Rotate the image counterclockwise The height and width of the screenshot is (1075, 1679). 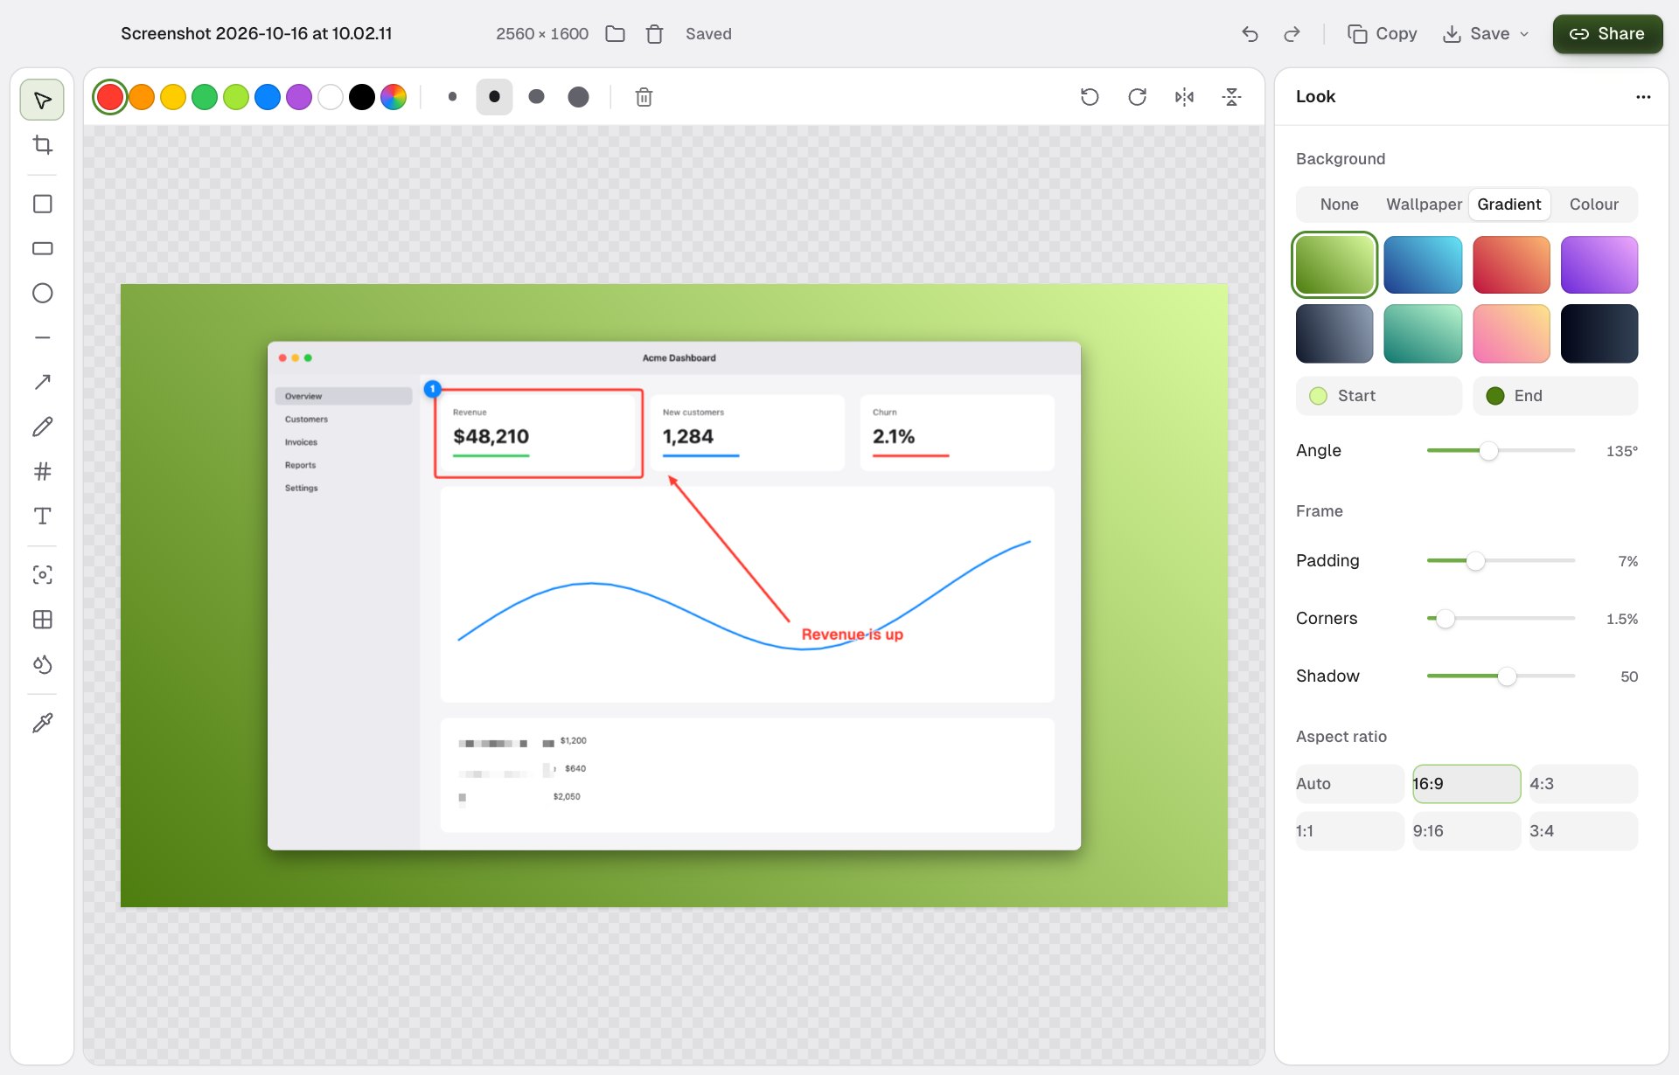coord(1090,97)
